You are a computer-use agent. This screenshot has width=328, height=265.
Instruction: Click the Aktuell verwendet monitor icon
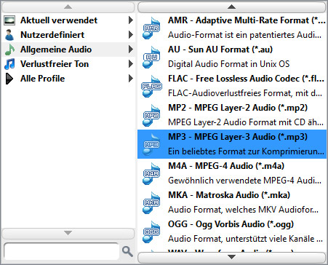click(9, 20)
